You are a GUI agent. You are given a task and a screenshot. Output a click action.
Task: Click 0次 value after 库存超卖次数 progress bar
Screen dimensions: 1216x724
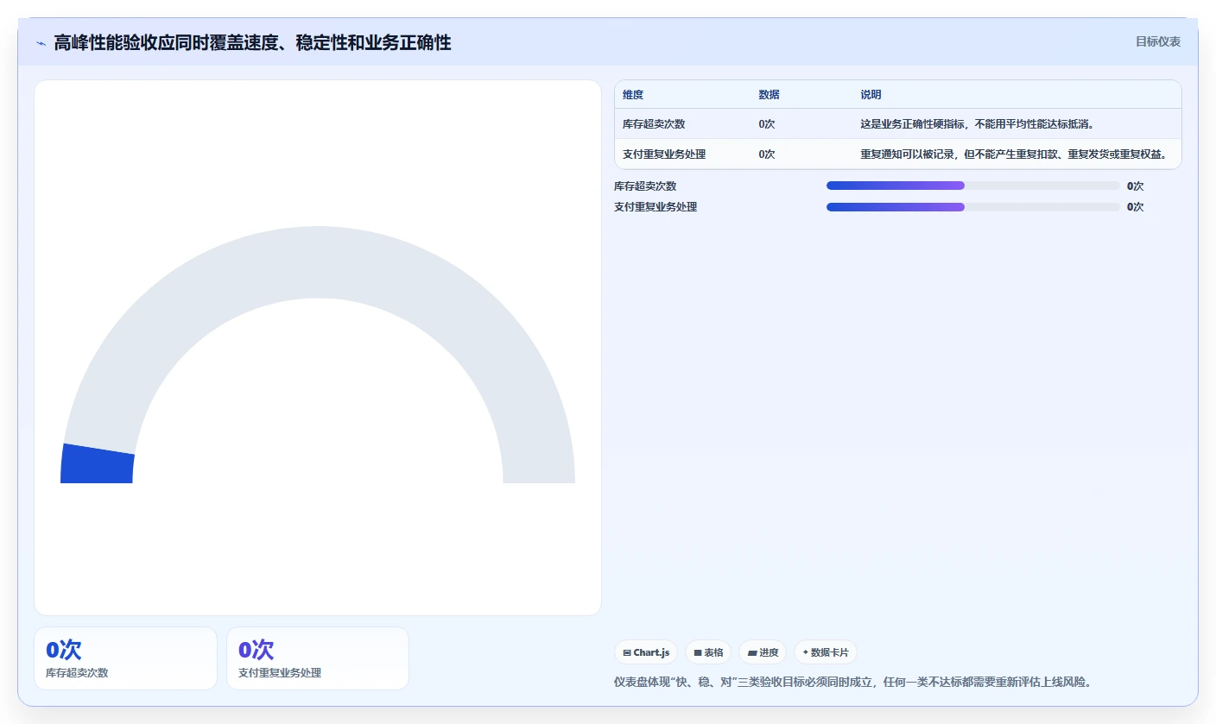(1135, 186)
